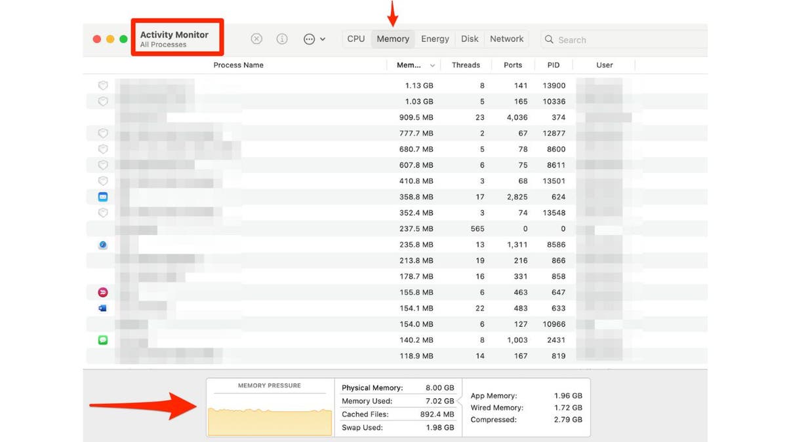Select the 237.5 MB memory value
Viewport: 787px width, 442px height.
(x=416, y=229)
